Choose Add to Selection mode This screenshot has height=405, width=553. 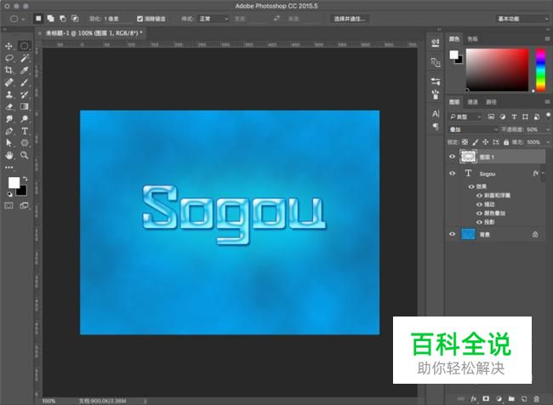click(x=51, y=19)
